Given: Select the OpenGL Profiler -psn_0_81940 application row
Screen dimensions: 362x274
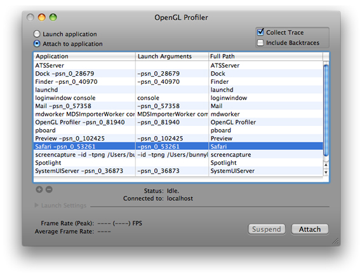Looking at the screenshot, I should [x=84, y=122].
